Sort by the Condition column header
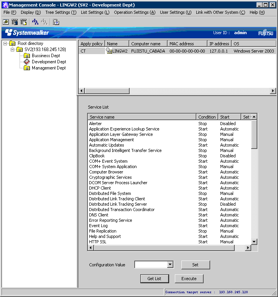The width and height of the screenshot is (278, 297). tap(207, 117)
